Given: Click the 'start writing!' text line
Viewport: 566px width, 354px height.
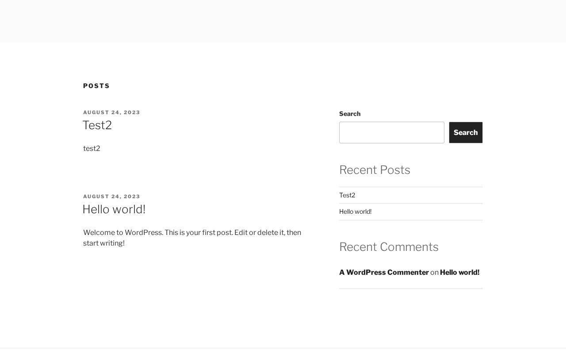Looking at the screenshot, I should (x=104, y=243).
